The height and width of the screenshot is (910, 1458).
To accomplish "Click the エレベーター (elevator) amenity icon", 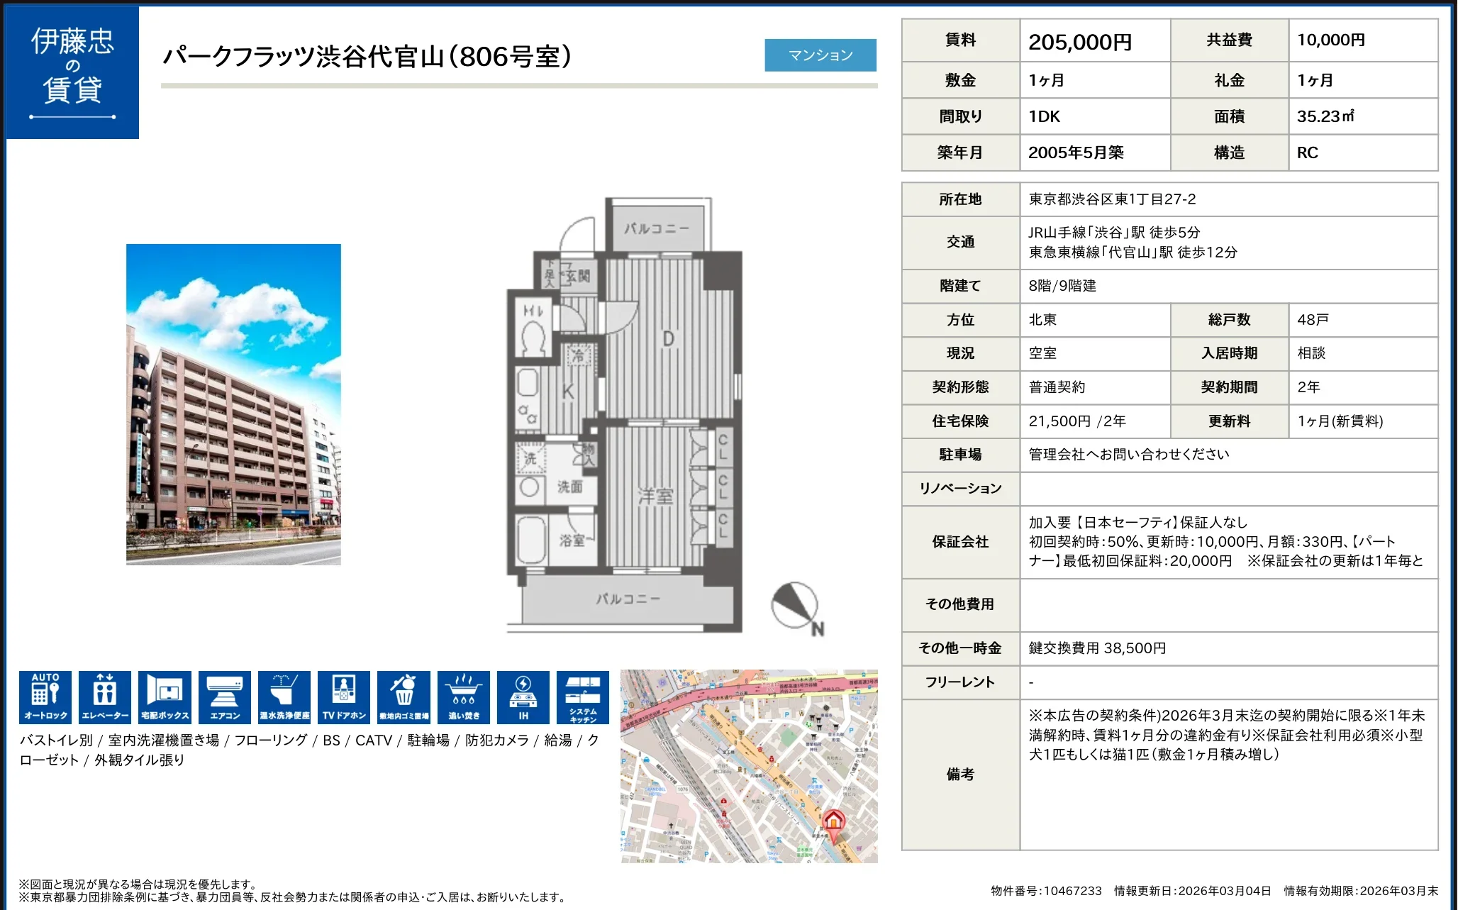I will [x=104, y=697].
